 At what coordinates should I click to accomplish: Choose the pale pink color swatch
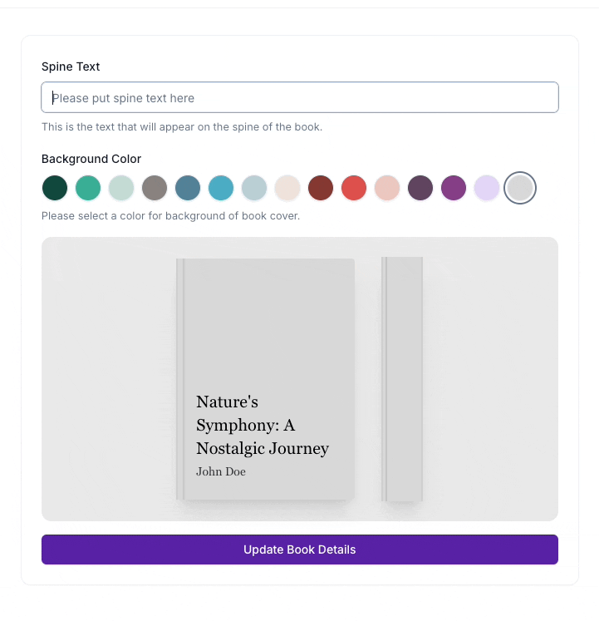387,188
